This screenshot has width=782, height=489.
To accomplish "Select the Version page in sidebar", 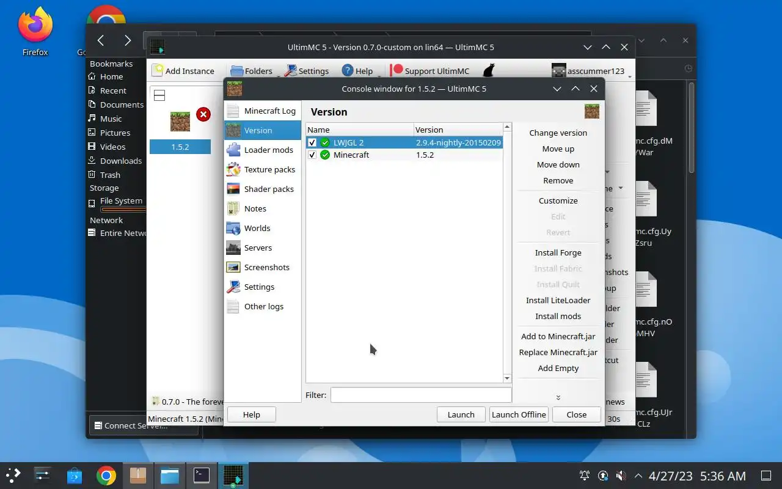I will tap(262, 130).
